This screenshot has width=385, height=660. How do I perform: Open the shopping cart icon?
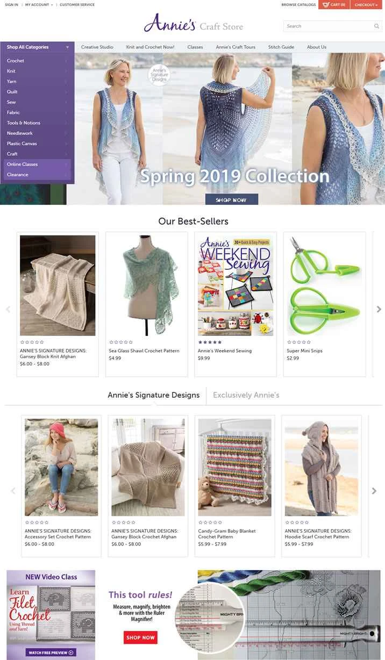coord(326,5)
